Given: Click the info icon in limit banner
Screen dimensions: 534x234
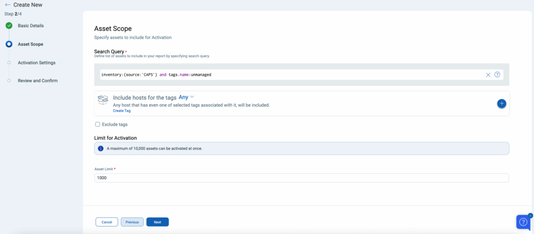Looking at the screenshot, I should pyautogui.click(x=101, y=149).
